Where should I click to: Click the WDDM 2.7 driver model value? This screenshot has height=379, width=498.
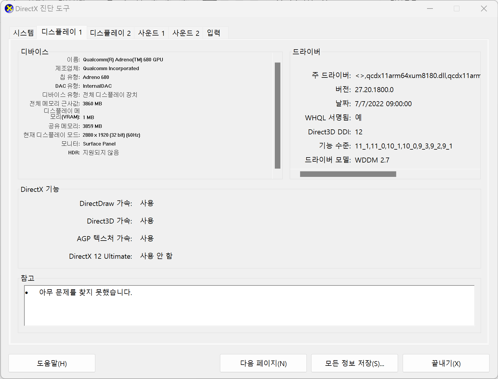[x=372, y=160]
